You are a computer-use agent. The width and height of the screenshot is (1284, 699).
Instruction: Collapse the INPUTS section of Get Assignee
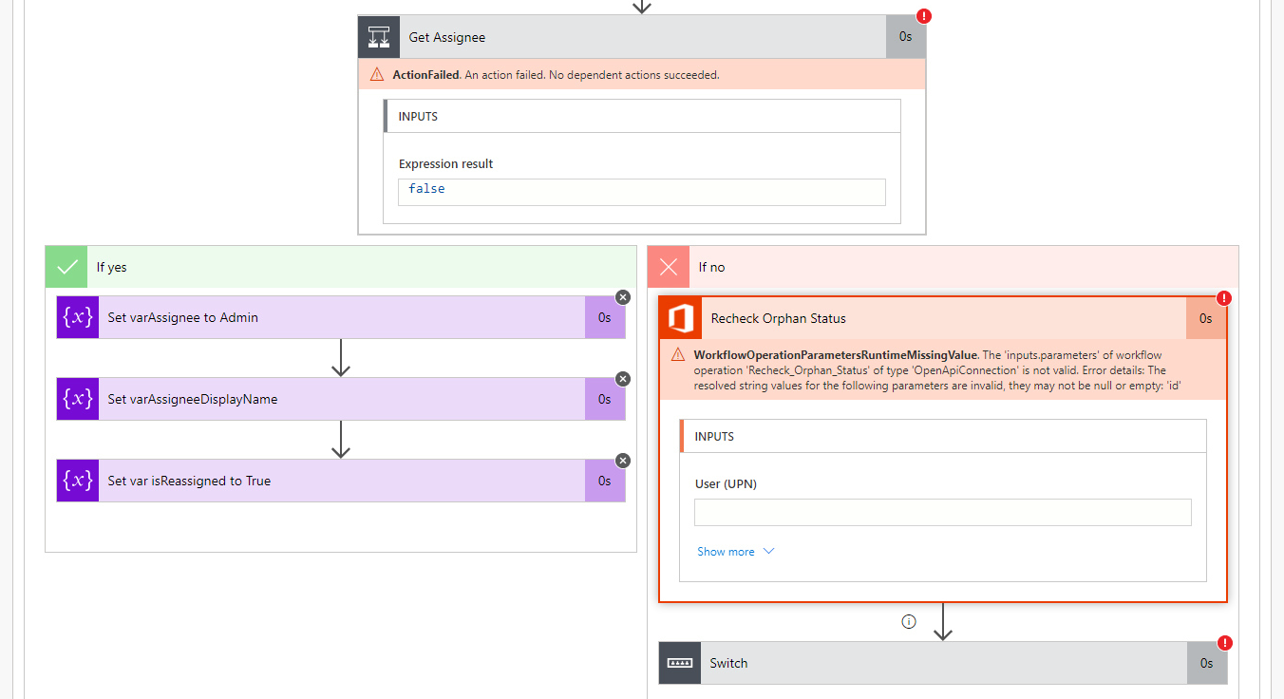(x=641, y=115)
